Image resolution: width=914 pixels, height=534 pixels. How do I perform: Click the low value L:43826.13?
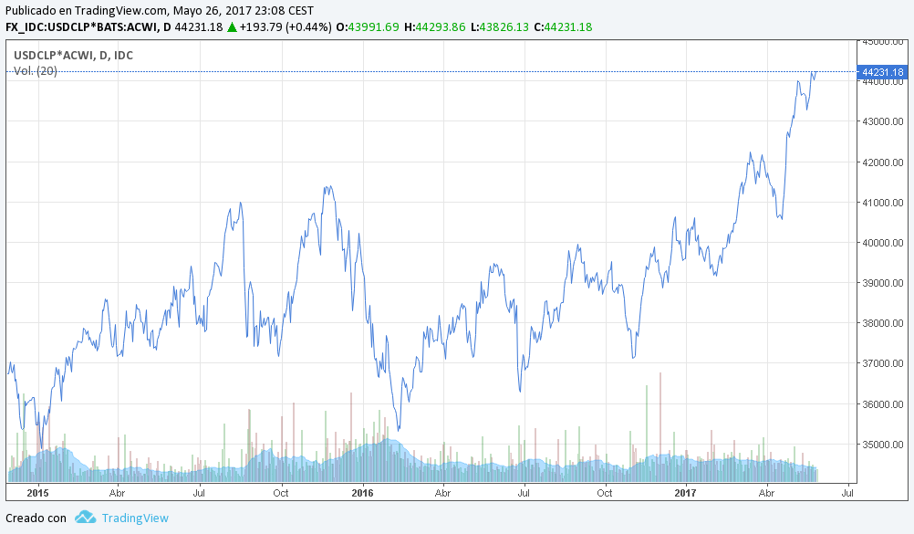(x=500, y=26)
